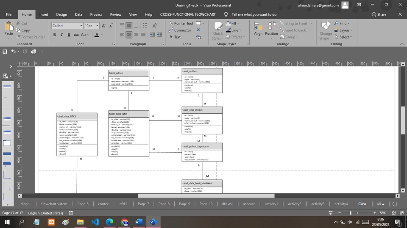Switch to the flowchart sistem page tab
Viewport: 407px width, 228px height.
tap(54, 204)
